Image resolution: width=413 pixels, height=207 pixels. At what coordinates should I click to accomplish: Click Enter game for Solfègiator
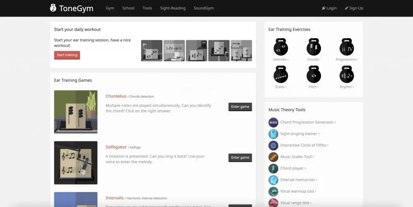pyautogui.click(x=240, y=157)
